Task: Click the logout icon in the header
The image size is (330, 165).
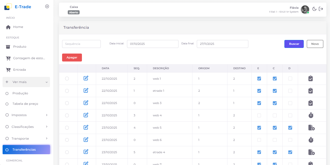Action: click(x=321, y=9)
